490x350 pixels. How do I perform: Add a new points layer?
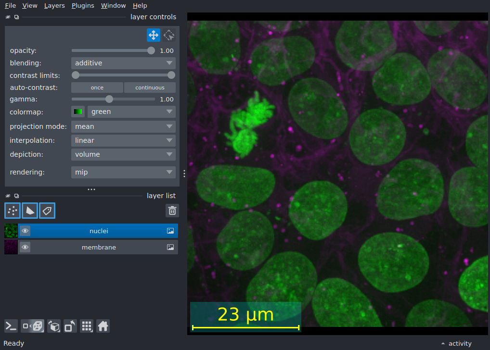pyautogui.click(x=13, y=211)
